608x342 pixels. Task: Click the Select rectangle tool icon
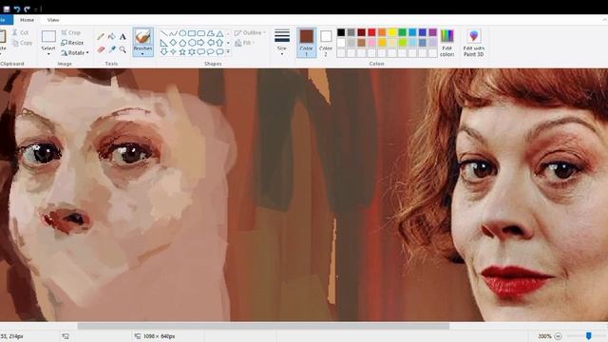pyautogui.click(x=48, y=36)
